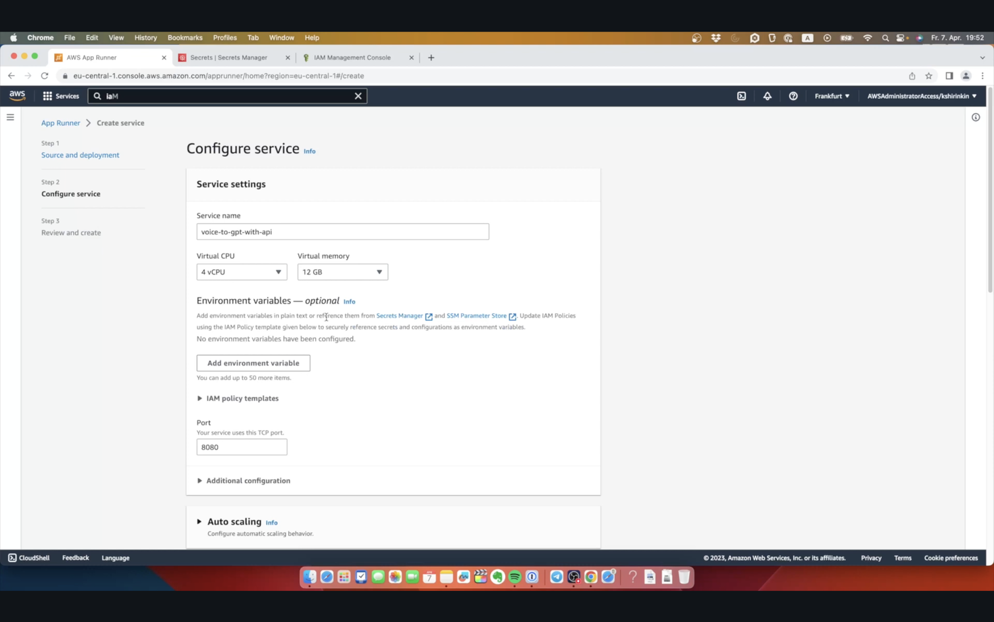
Task: Open the Privacy link in footer
Action: [x=871, y=558]
